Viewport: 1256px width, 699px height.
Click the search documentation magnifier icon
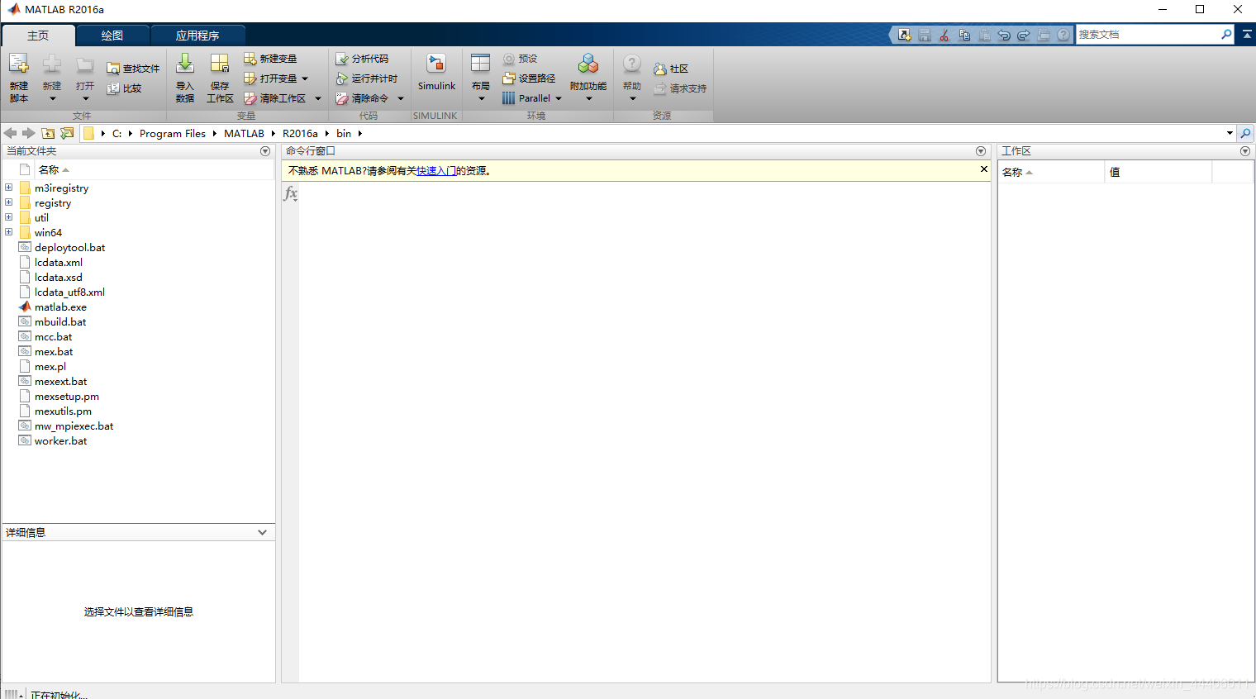[1226, 35]
